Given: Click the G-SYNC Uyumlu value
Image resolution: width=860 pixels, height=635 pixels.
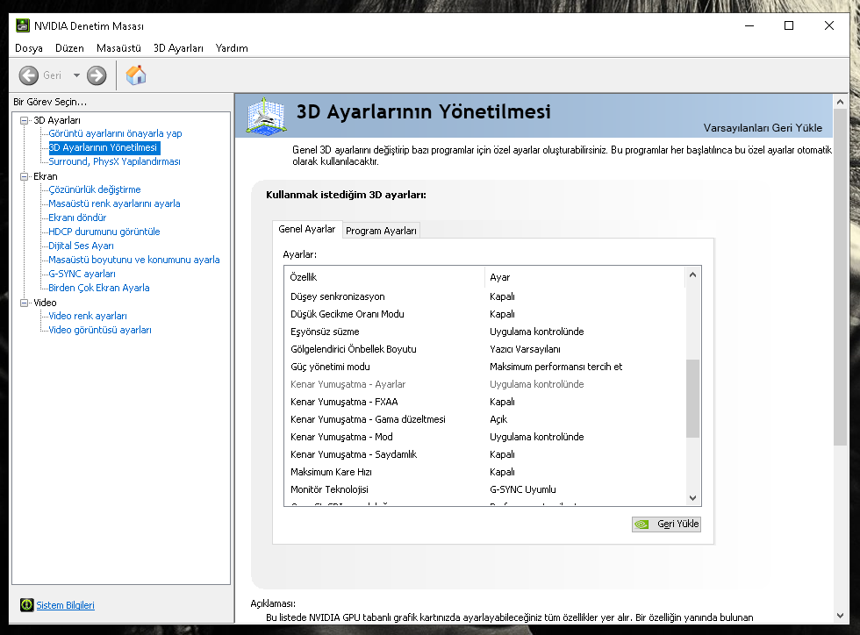Looking at the screenshot, I should 523,489.
